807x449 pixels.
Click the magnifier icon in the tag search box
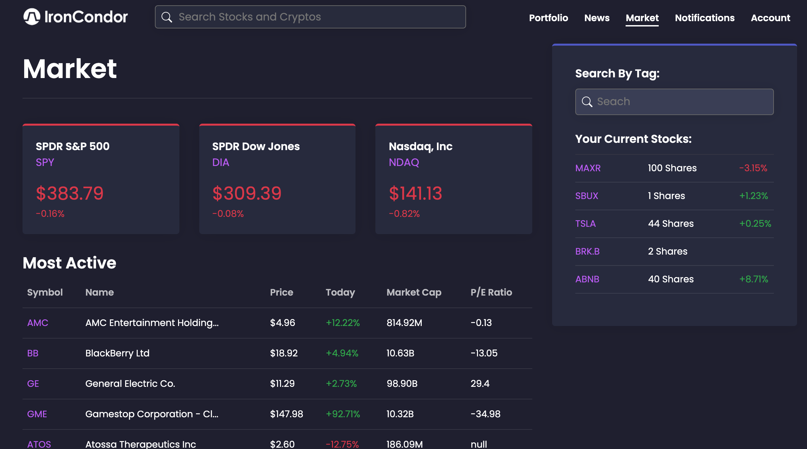[587, 102]
